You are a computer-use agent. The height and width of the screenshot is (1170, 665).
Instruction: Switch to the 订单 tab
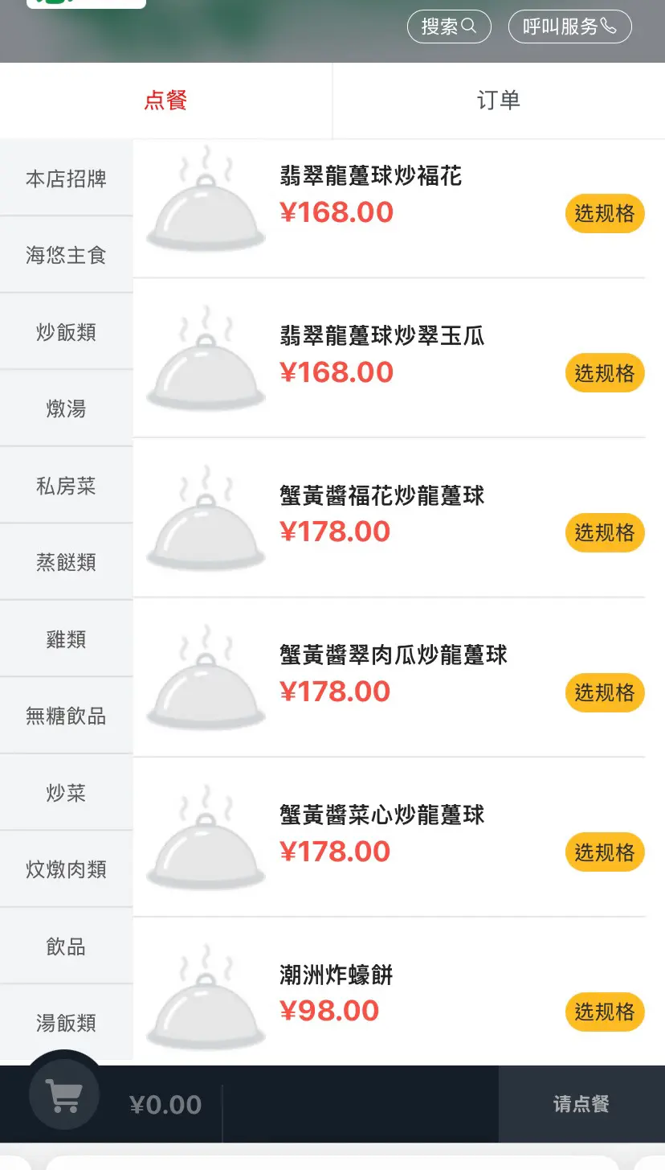(499, 101)
